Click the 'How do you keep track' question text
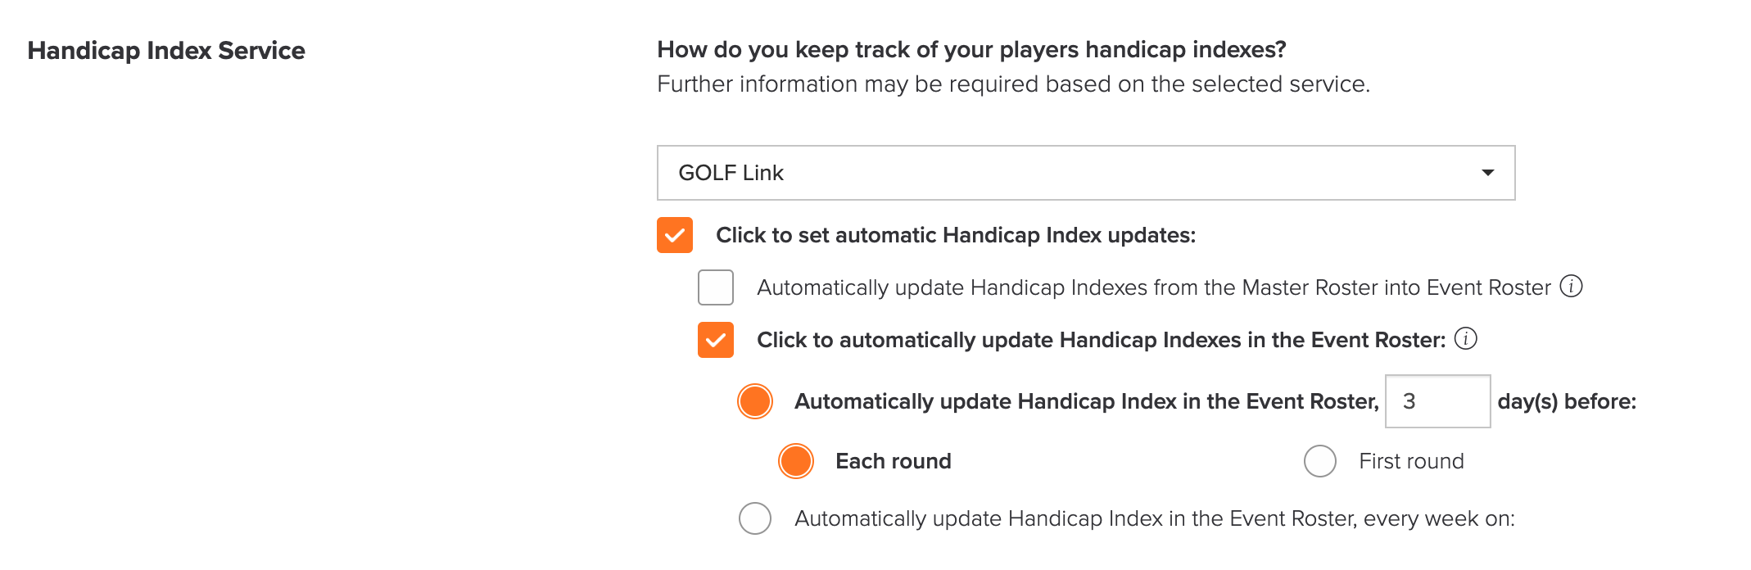This screenshot has width=1751, height=570. (971, 50)
